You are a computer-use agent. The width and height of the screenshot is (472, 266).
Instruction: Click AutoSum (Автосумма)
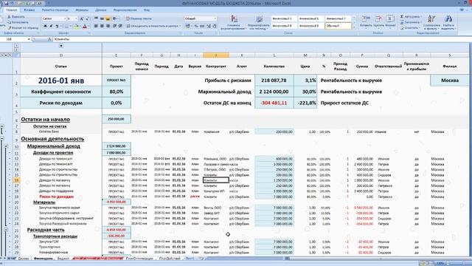(x=412, y=16)
